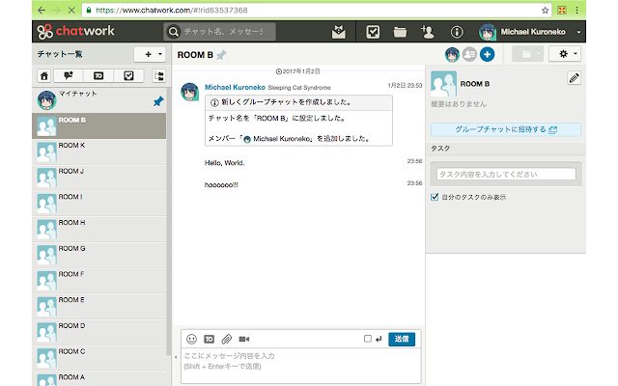618x386 pixels.
Task: Click the browser back arrow
Action: point(42,11)
